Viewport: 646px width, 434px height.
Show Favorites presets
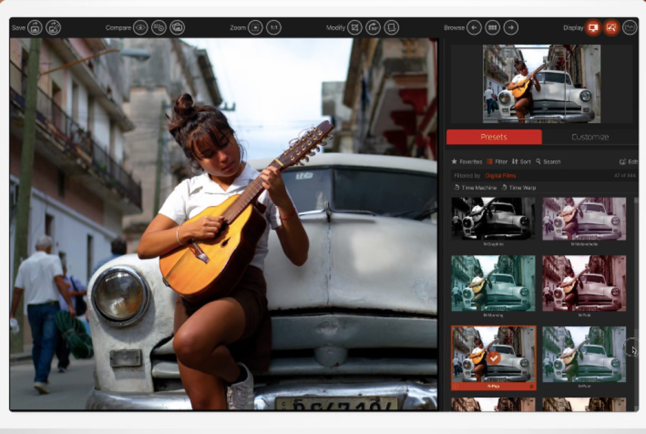point(466,162)
